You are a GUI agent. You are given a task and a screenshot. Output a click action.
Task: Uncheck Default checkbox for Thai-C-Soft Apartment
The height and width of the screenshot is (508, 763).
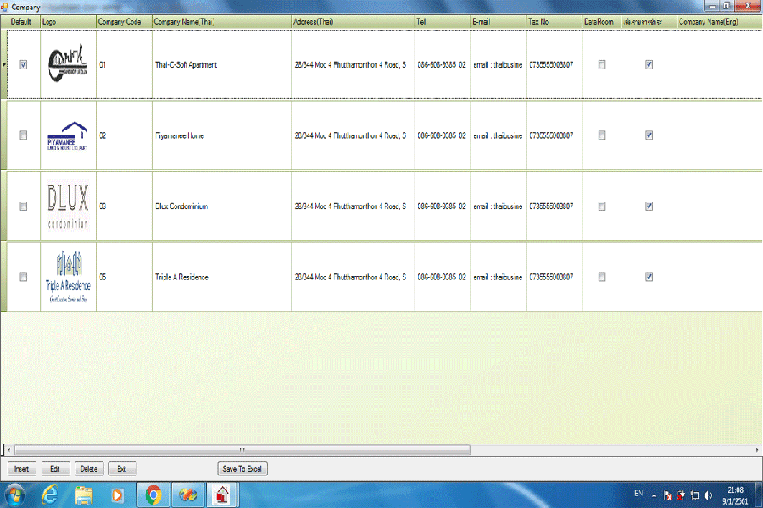pyautogui.click(x=24, y=64)
